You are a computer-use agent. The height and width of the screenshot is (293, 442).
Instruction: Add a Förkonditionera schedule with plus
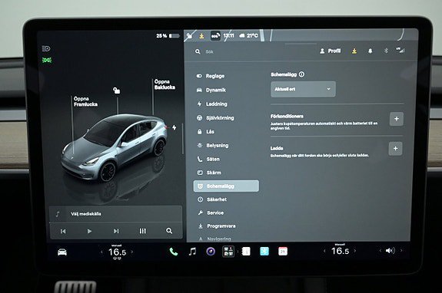coord(397,119)
